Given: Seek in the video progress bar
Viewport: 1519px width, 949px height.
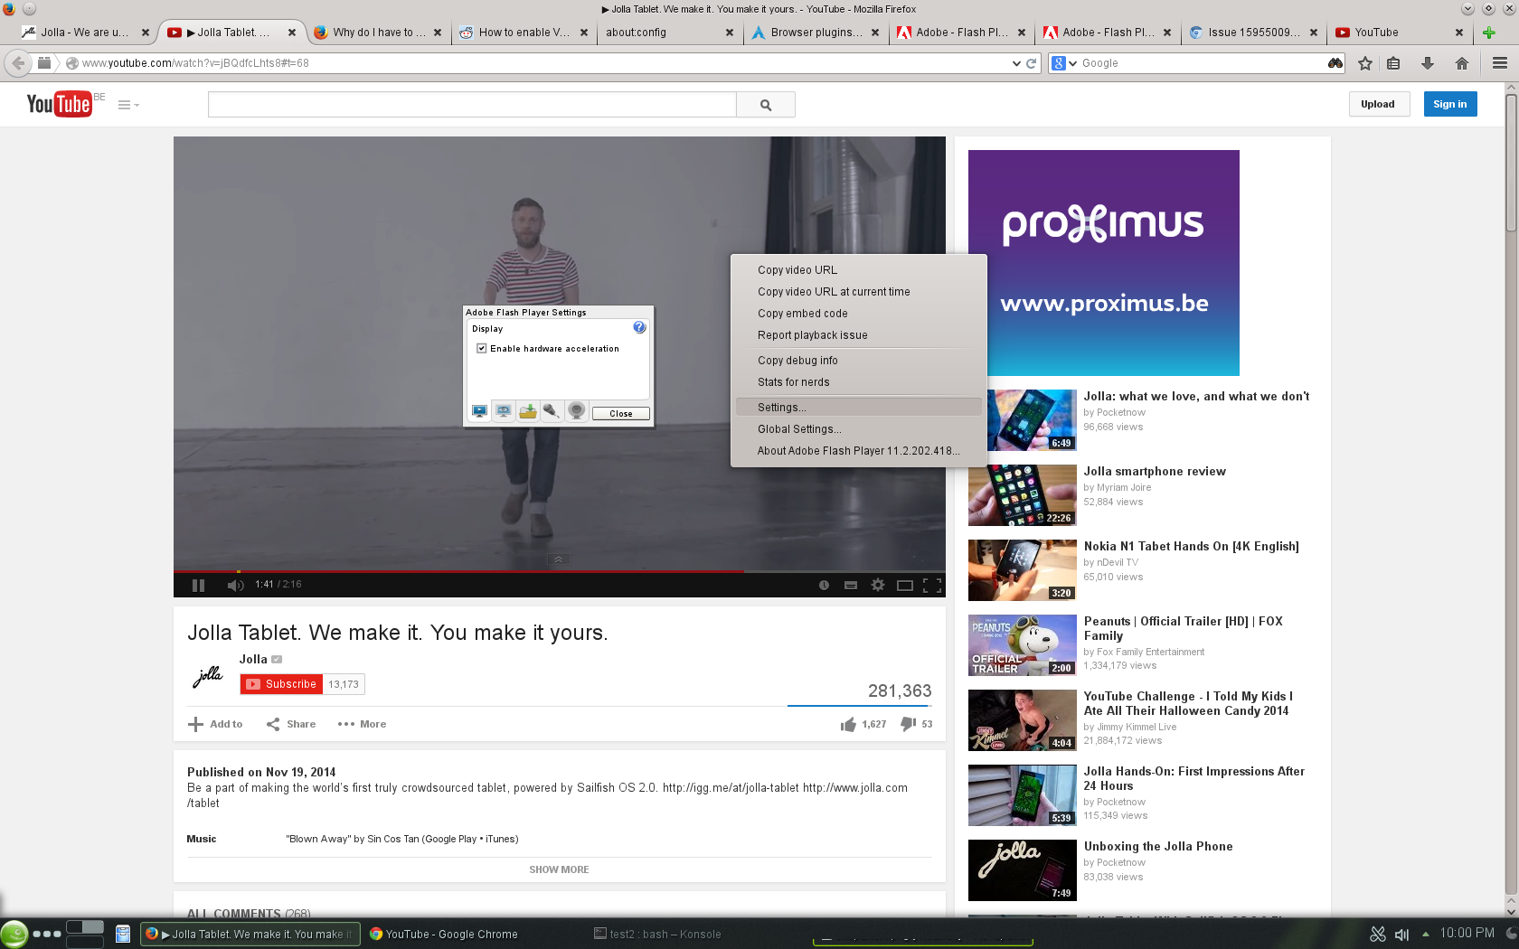Looking at the screenshot, I should click(560, 571).
